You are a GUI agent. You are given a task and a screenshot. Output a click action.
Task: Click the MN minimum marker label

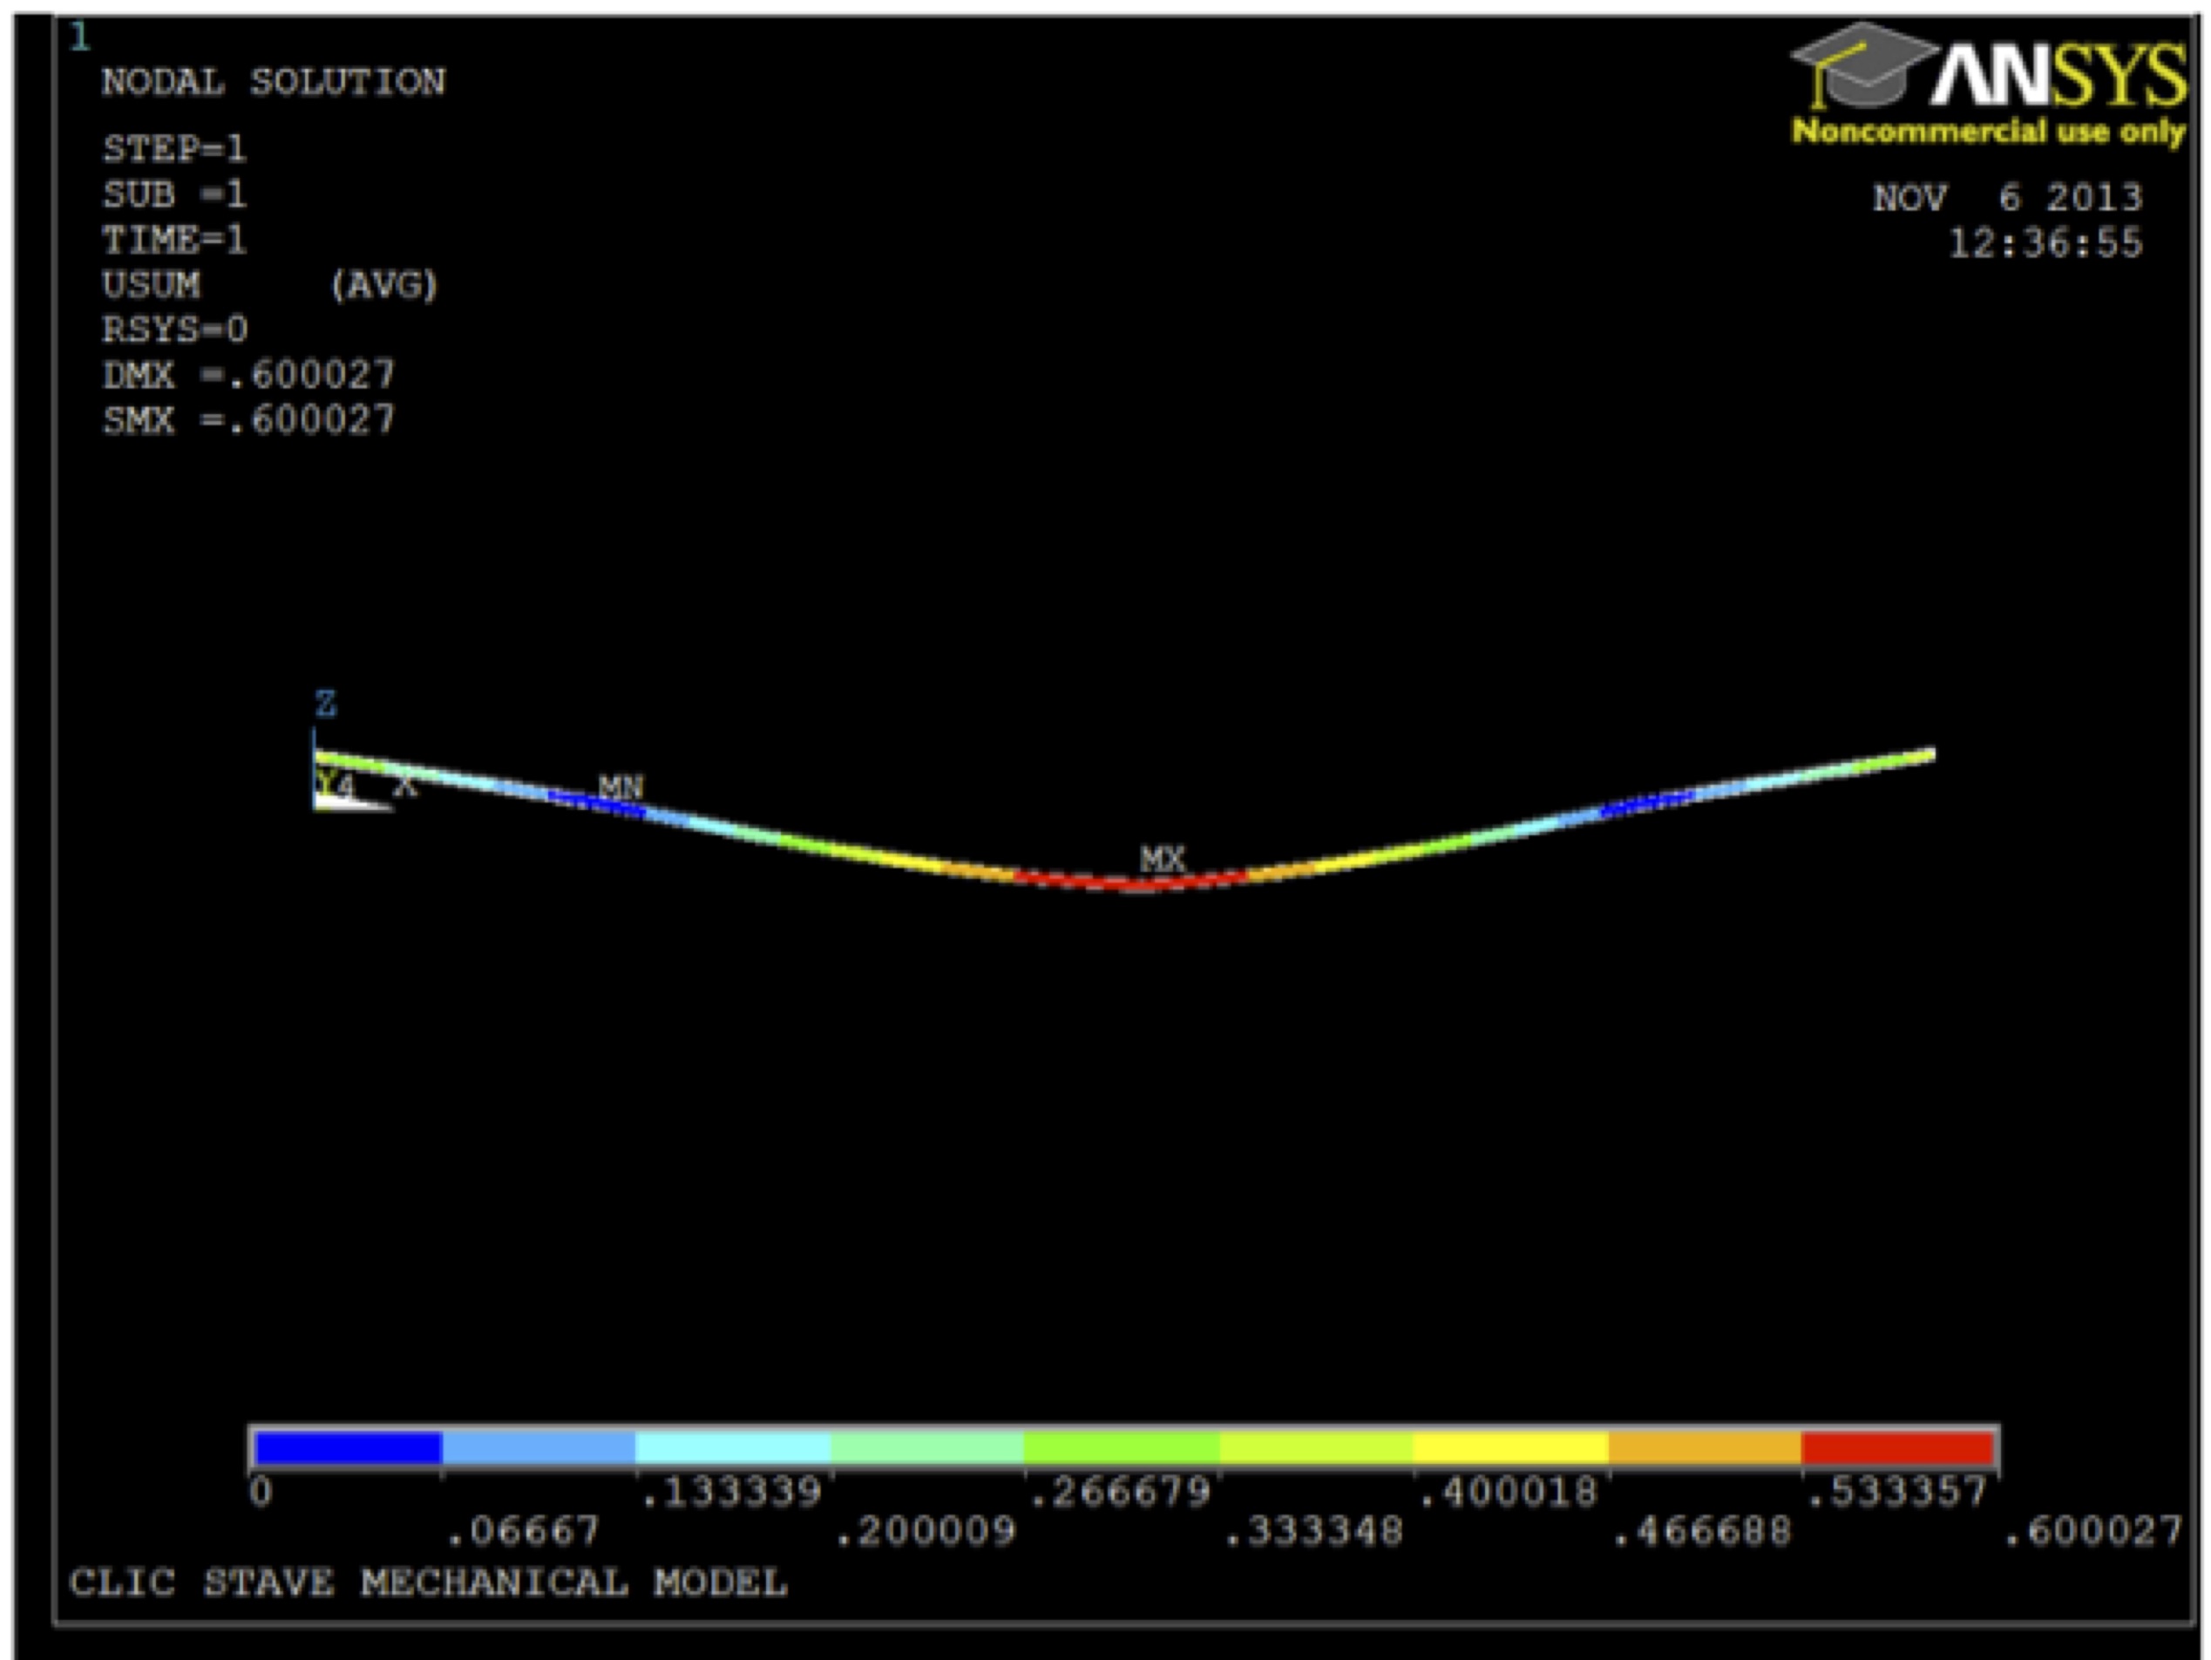pyautogui.click(x=621, y=787)
